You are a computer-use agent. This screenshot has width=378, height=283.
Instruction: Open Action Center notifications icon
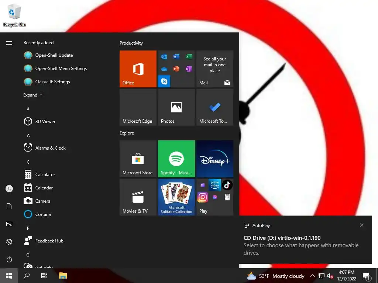[367, 276]
